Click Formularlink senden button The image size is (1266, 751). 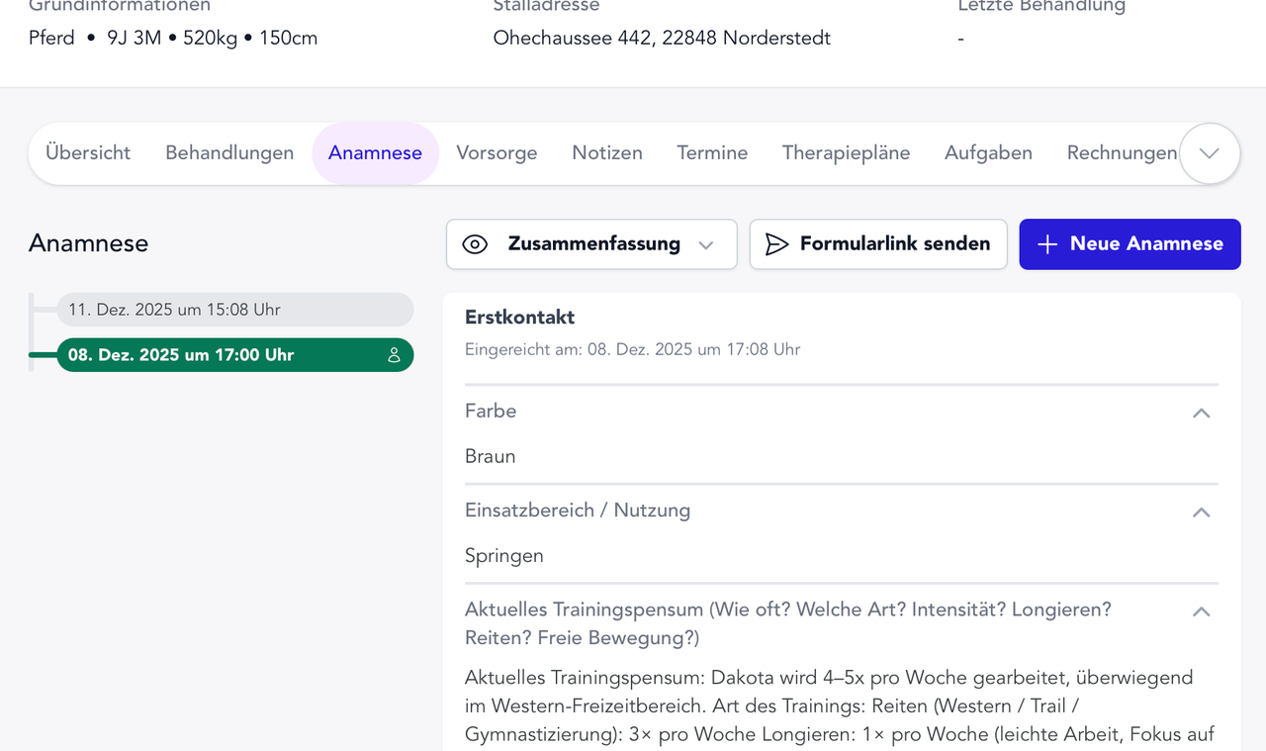coord(878,244)
